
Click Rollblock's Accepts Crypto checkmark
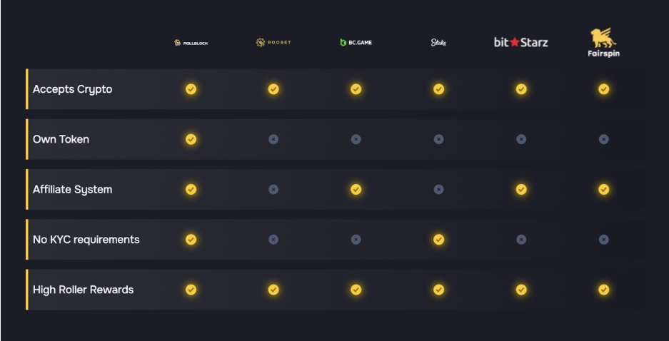point(191,89)
